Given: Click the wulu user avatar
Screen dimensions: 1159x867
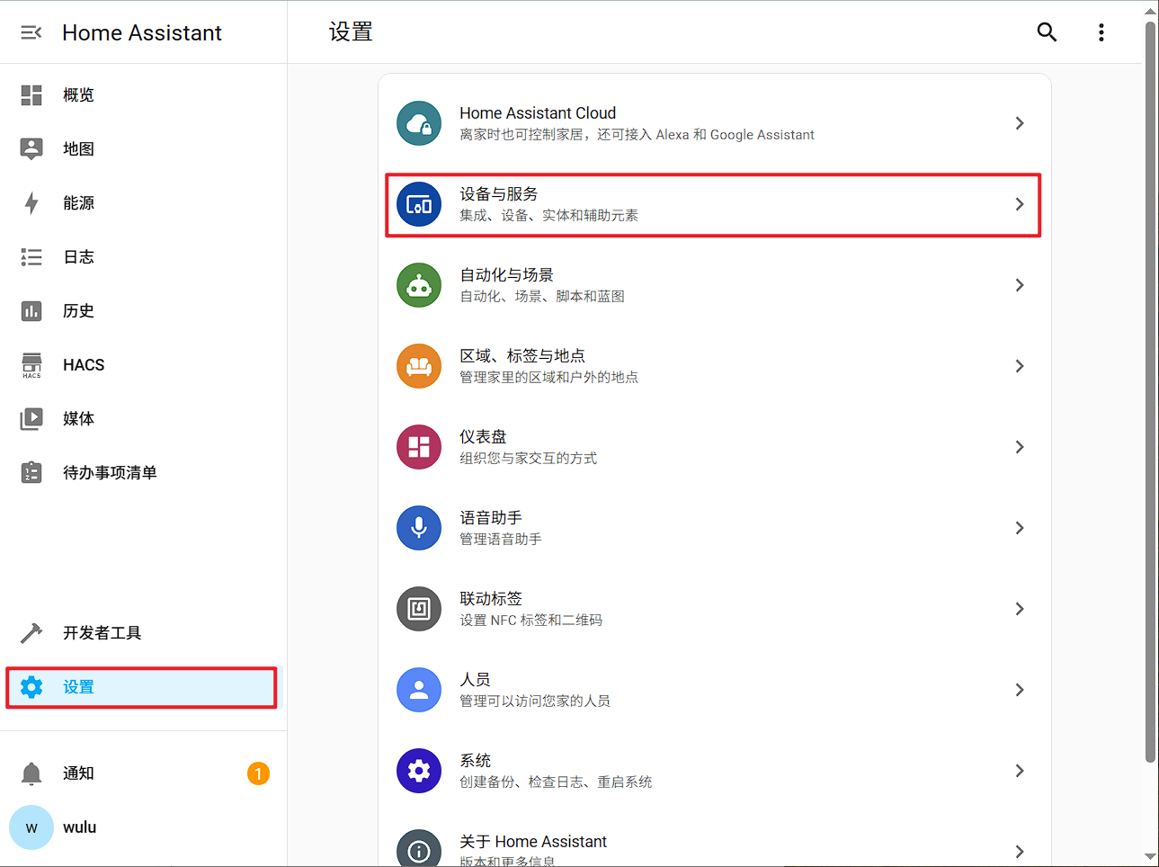Looking at the screenshot, I should click(31, 827).
